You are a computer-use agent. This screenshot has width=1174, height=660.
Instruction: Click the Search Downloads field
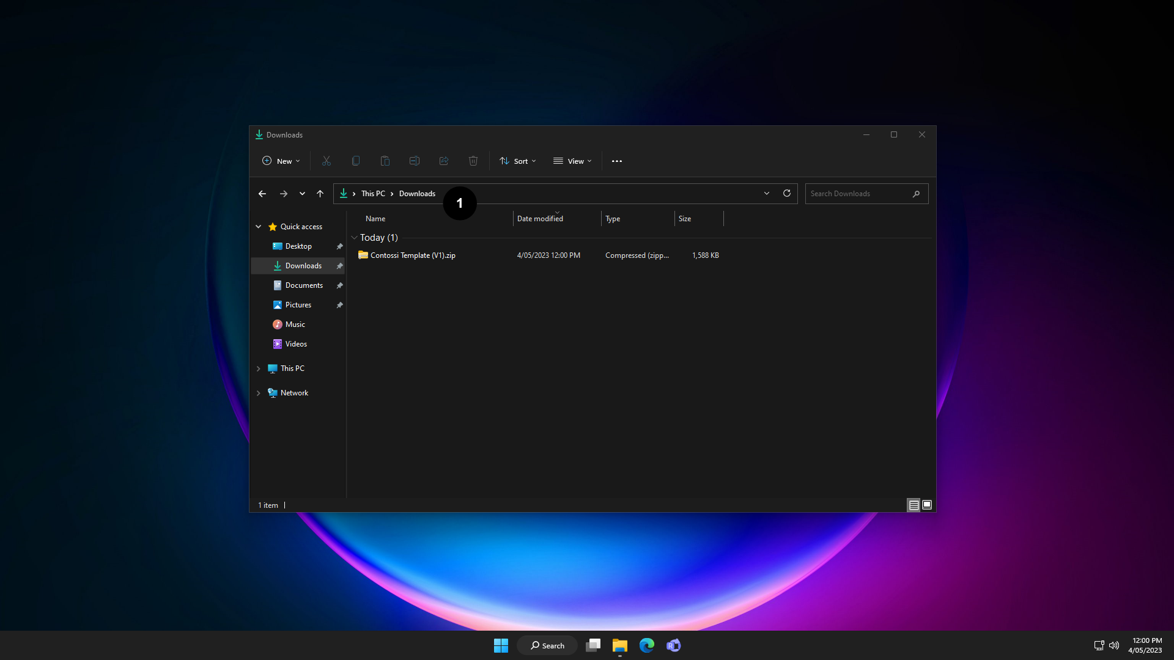coord(858,194)
